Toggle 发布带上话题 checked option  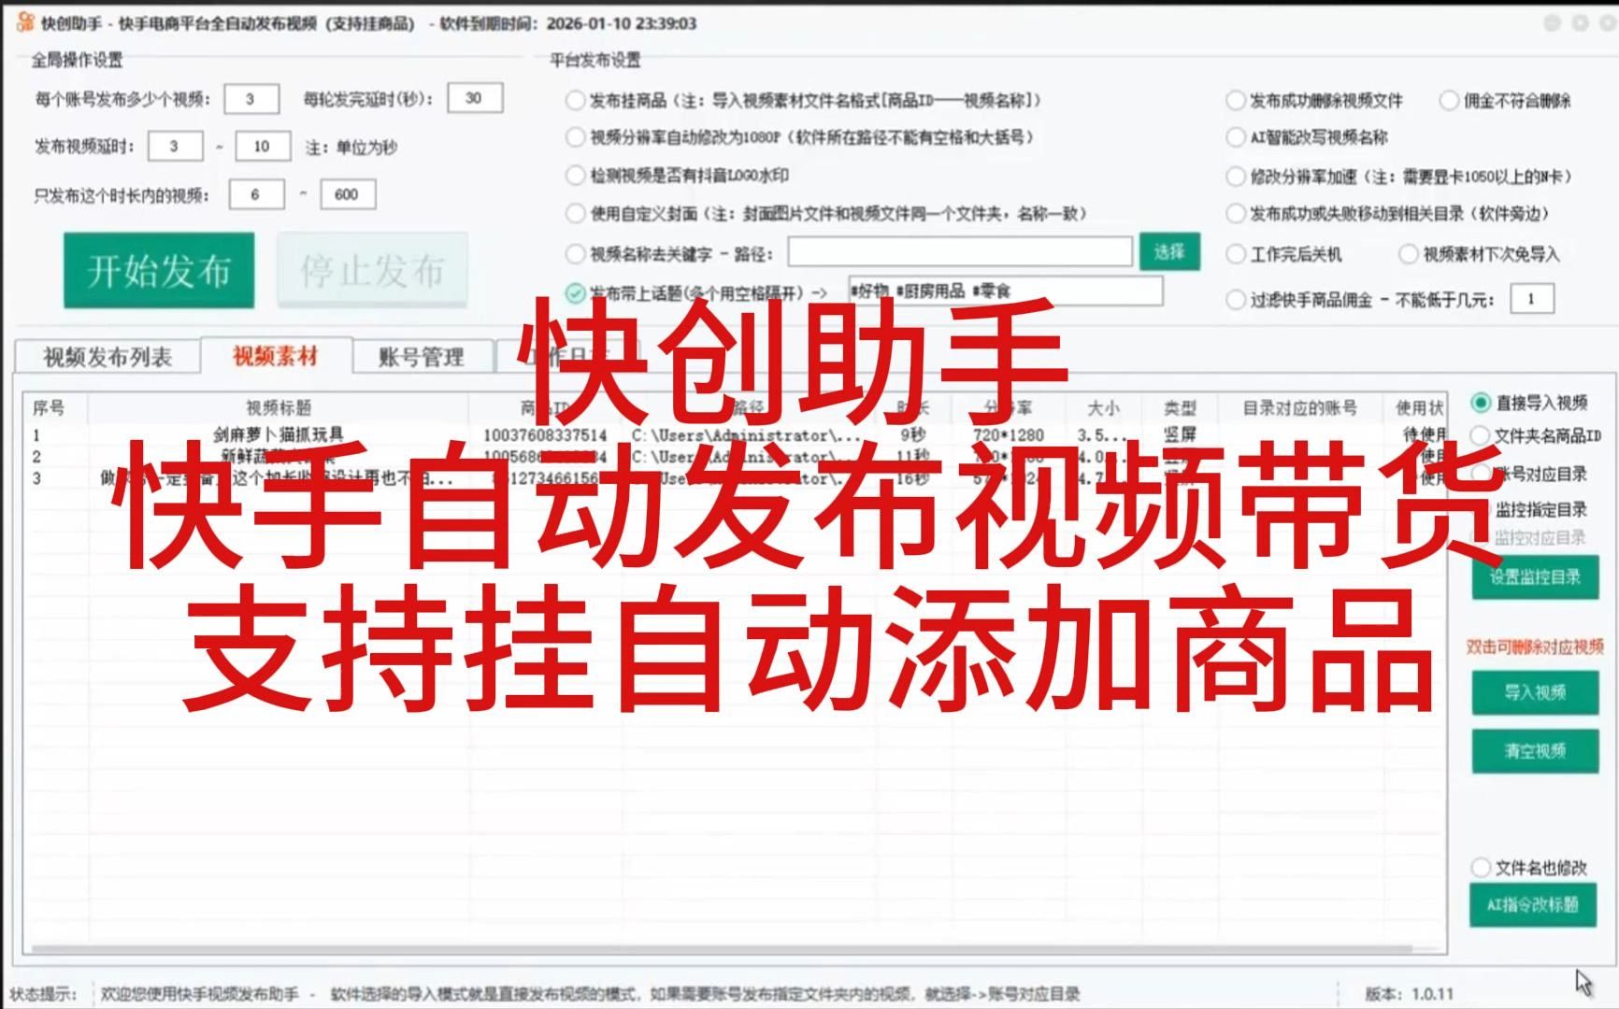575,292
